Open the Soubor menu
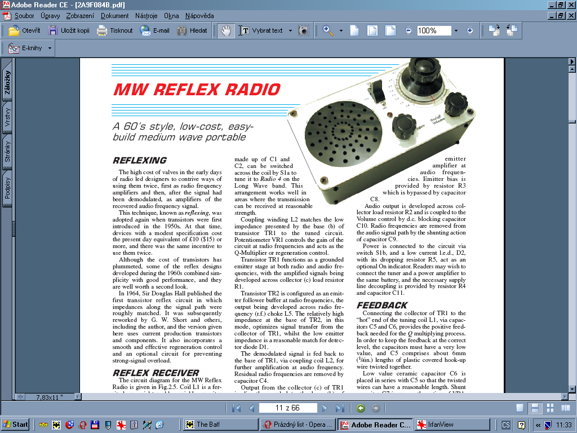Viewport: 577px width, 433px height. [24, 16]
